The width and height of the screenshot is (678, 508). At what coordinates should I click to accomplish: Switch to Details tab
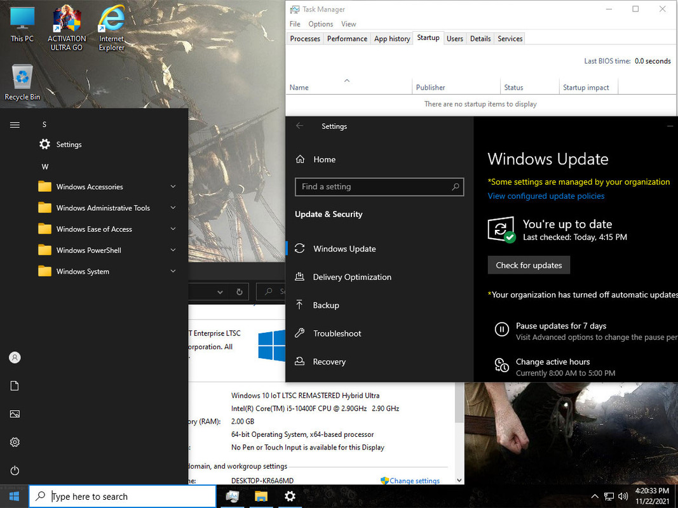point(480,39)
